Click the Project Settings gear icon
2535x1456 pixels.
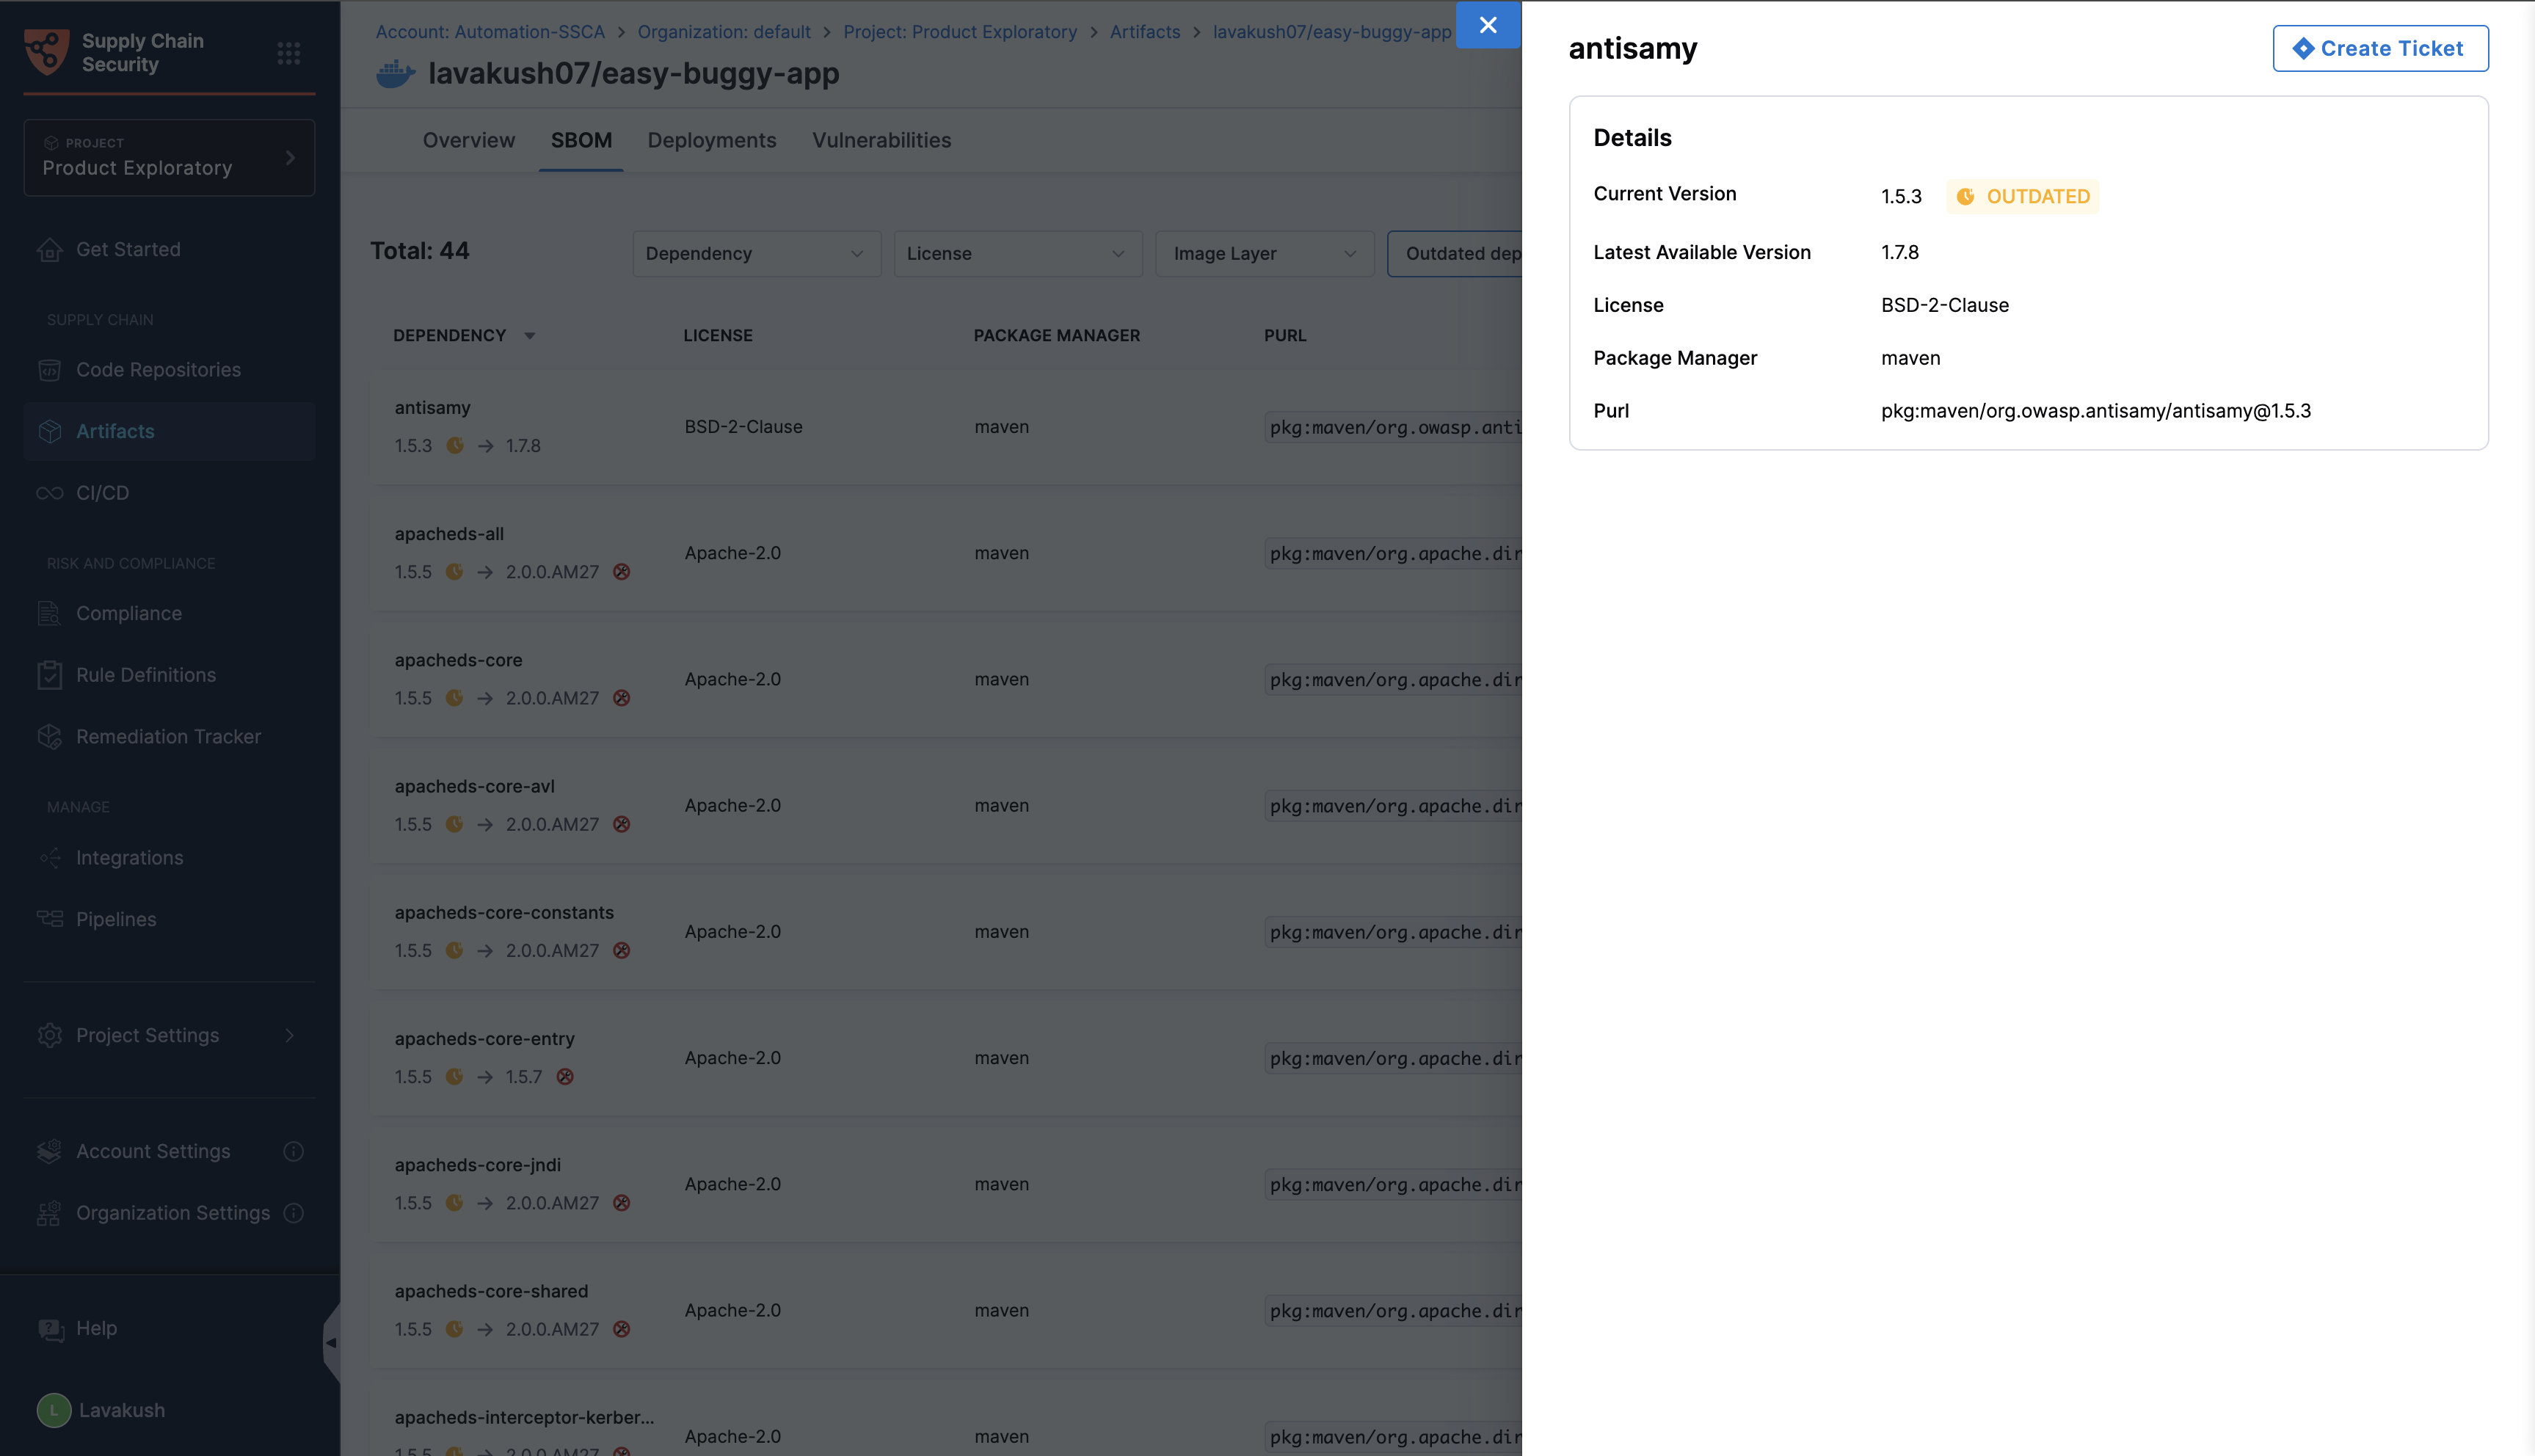[x=50, y=1036]
